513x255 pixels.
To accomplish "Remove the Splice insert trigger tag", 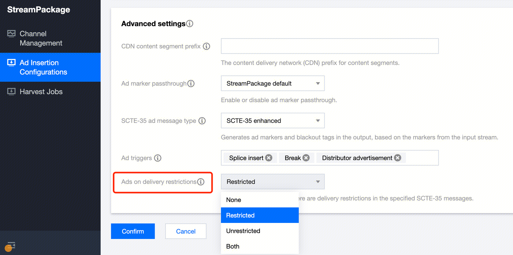I will click(x=269, y=158).
